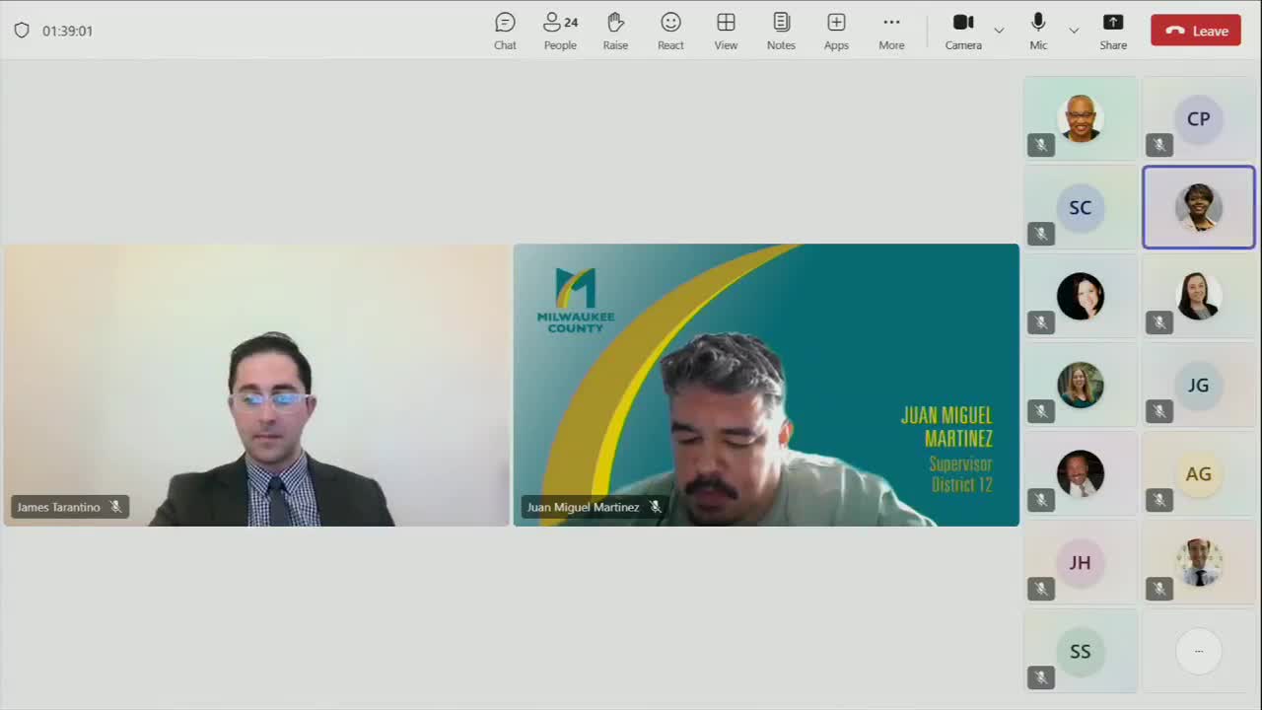Image resolution: width=1262 pixels, height=710 pixels.
Task: Open meeting Notes
Action: point(781,31)
